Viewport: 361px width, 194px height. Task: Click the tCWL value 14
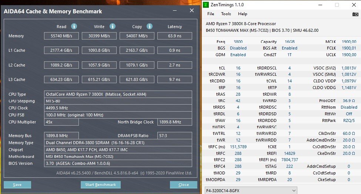290,81
